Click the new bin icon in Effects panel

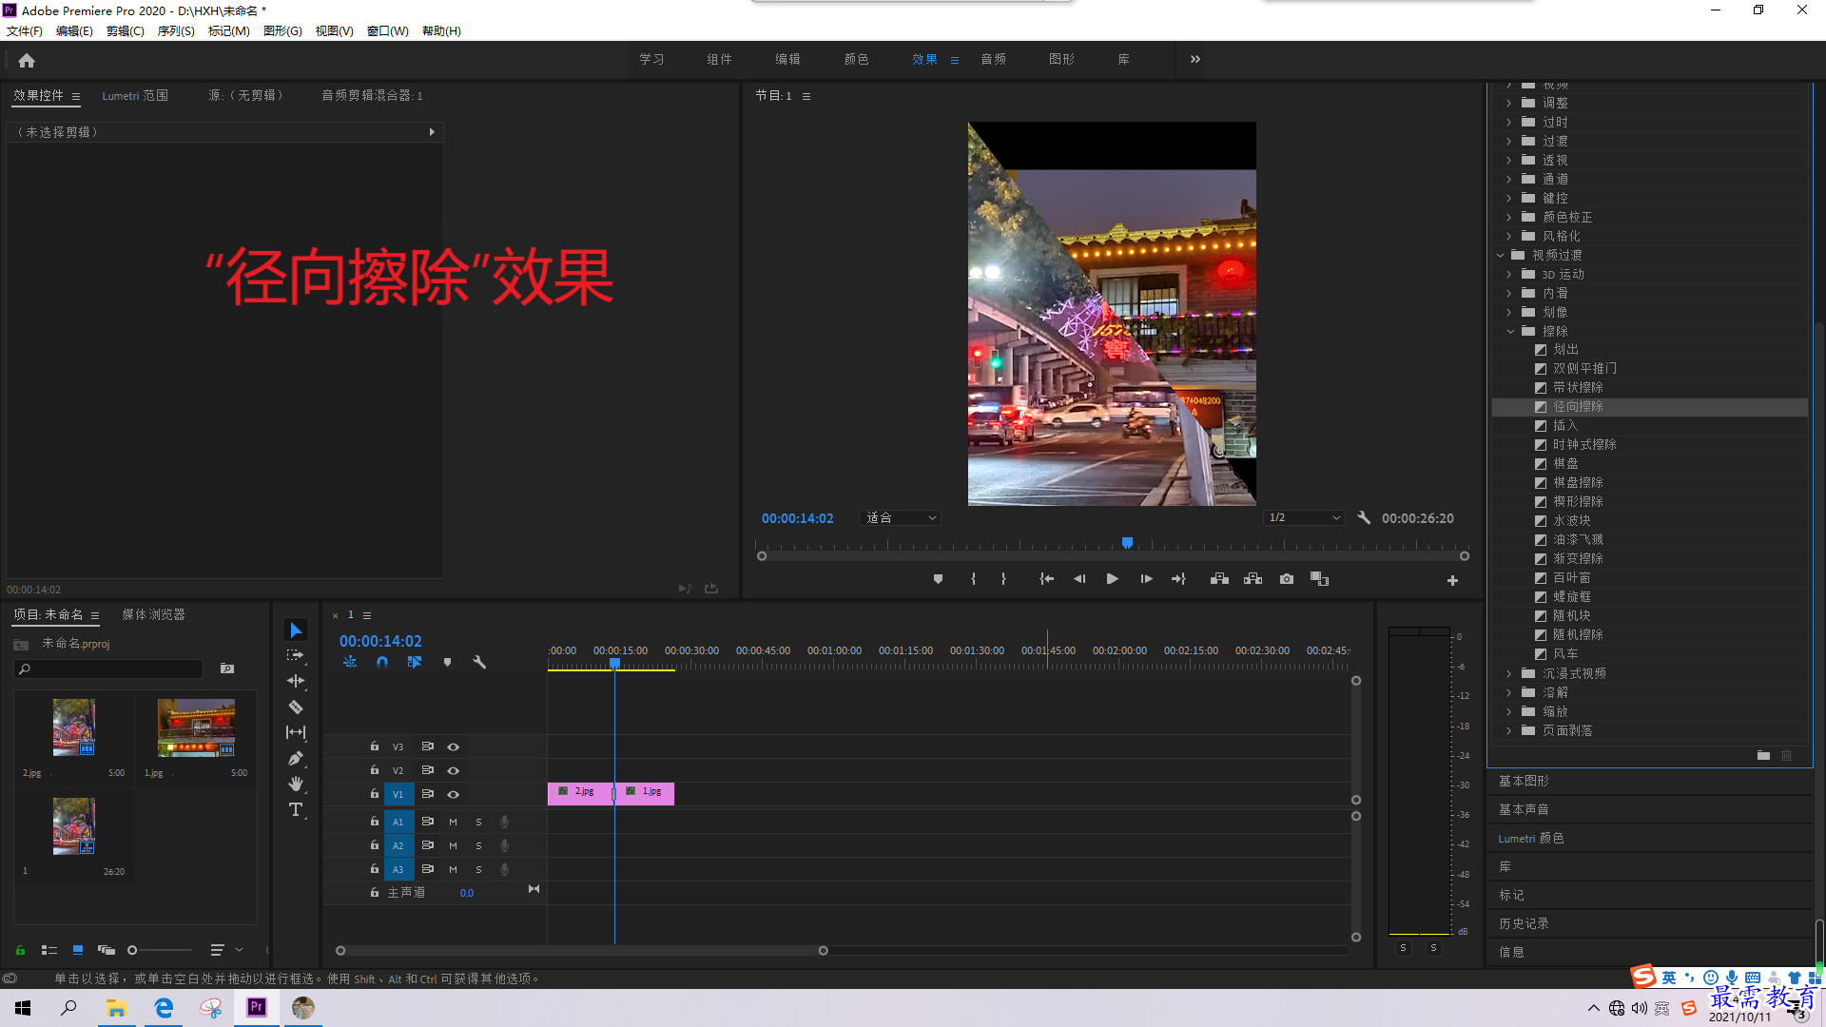coord(1763,756)
